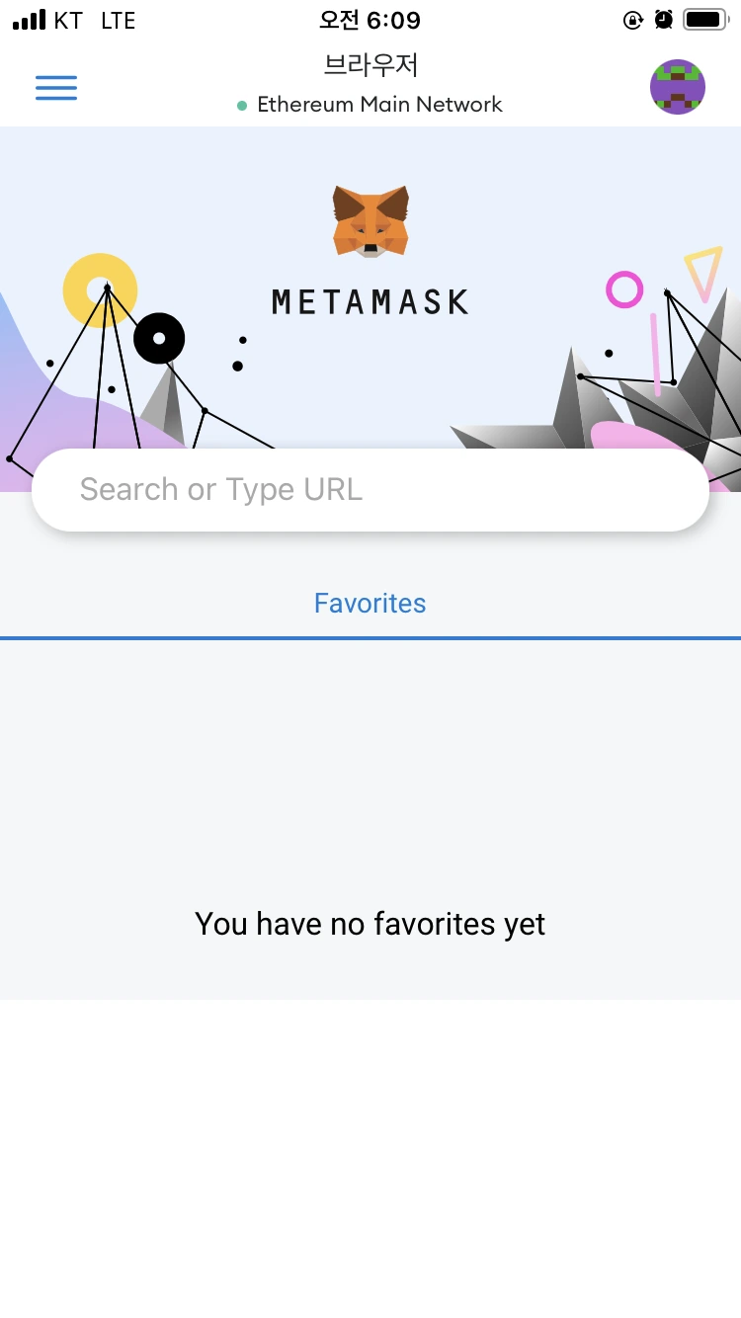Open the hamburger menu
The image size is (741, 1318).
[x=56, y=88]
